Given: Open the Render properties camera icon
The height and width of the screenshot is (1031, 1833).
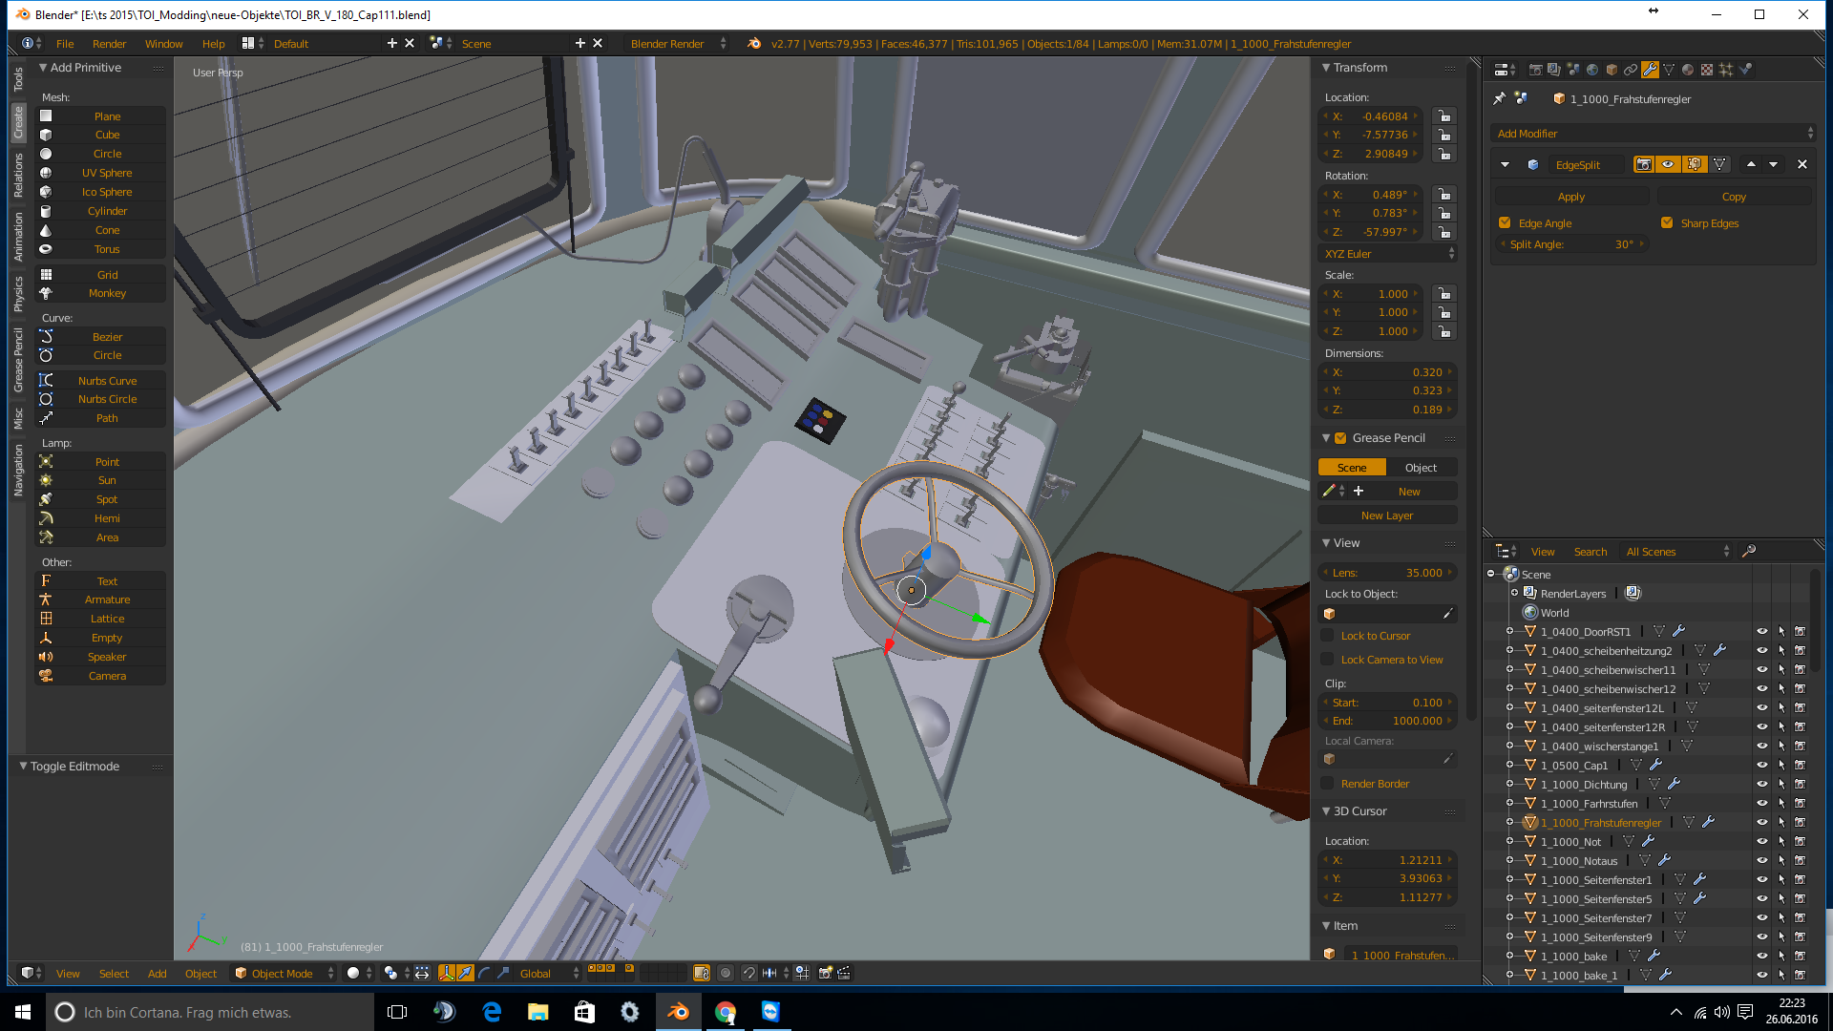Looking at the screenshot, I should click(x=1535, y=70).
